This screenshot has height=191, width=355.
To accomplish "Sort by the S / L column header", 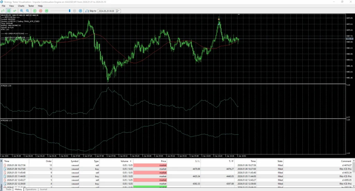I will (197, 161).
